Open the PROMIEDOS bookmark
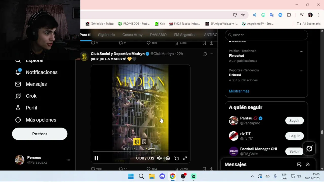 coord(134,24)
